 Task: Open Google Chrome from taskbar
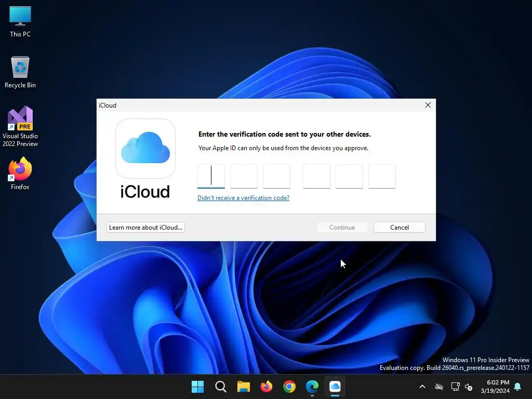coord(289,387)
